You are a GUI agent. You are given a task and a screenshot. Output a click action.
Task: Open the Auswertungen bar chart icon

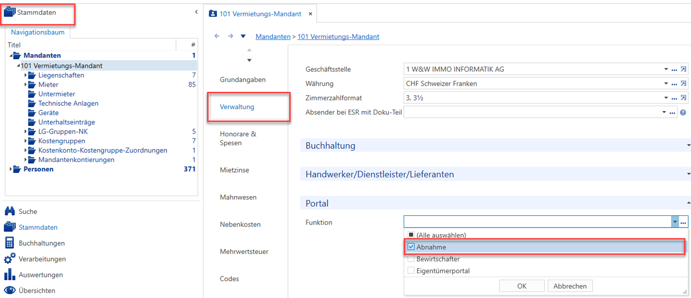(x=10, y=274)
